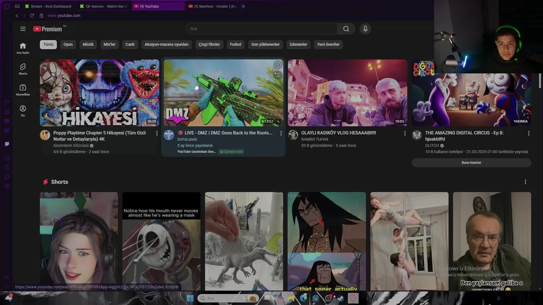The height and width of the screenshot is (305, 543).
Task: Filter feed by Müzik
Action: tap(88, 44)
